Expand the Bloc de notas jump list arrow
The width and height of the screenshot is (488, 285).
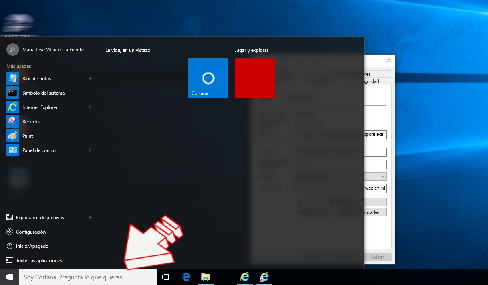coord(90,79)
